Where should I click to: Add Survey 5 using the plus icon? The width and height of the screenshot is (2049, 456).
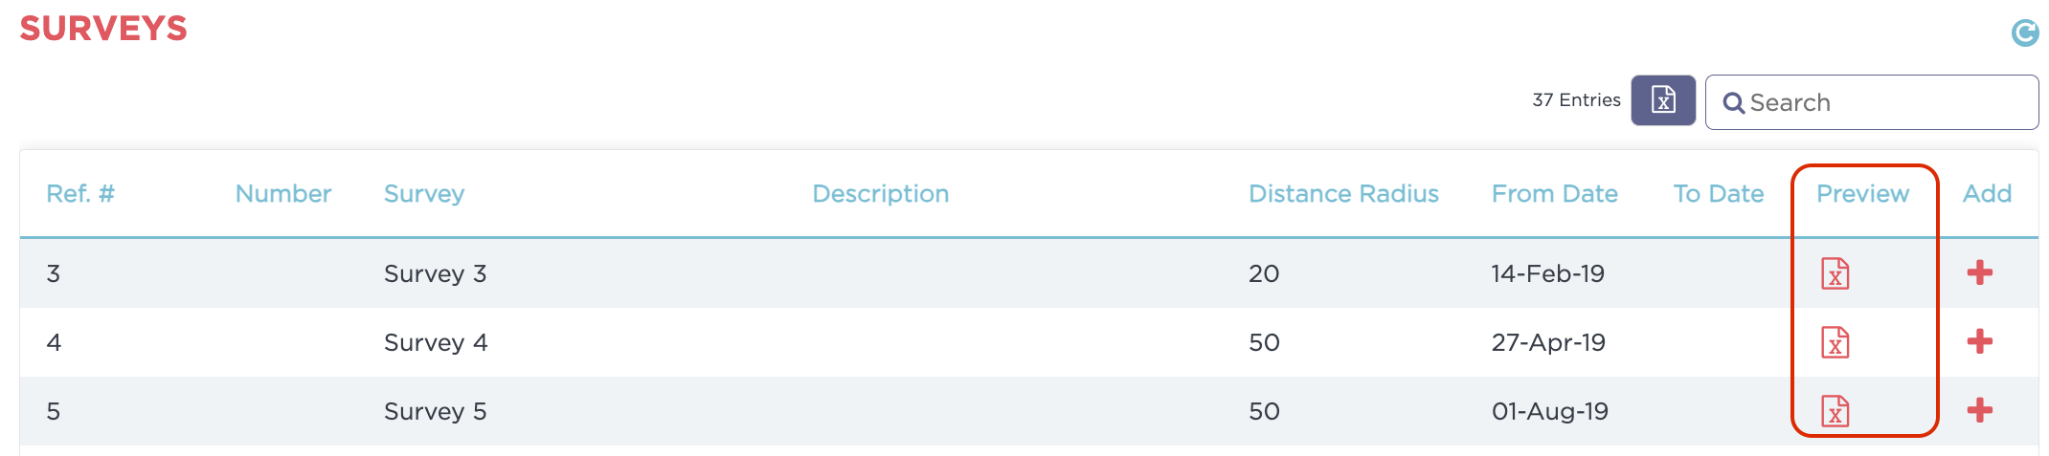[x=1979, y=411]
